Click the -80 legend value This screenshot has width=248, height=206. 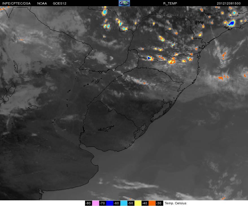(x=88, y=203)
